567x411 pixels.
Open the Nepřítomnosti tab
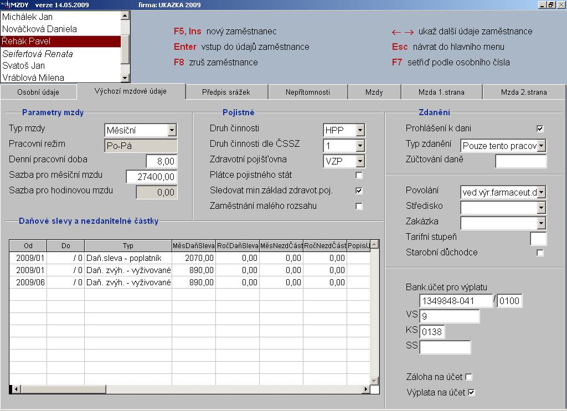(308, 93)
